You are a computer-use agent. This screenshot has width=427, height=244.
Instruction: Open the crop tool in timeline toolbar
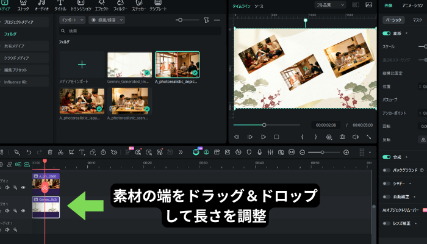[x=71, y=152]
